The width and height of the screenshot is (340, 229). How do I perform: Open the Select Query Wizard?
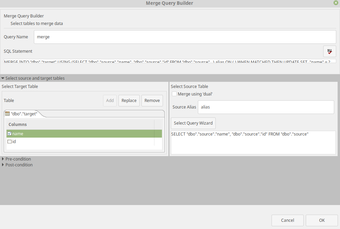(193, 123)
